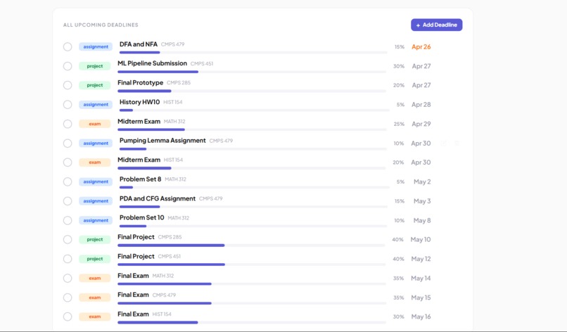Check off ML Pipeline Submission

tap(68, 66)
